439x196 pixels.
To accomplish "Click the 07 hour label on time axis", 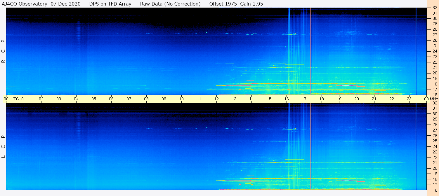I will tap(129, 99).
